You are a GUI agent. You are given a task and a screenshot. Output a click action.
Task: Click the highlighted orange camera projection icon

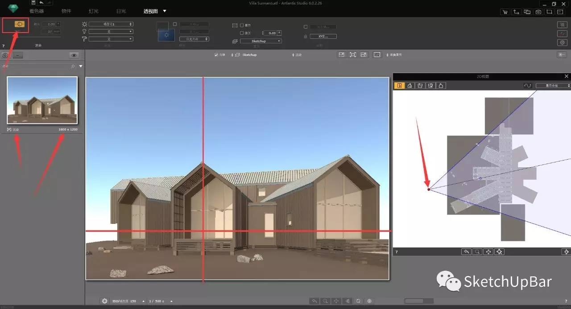pos(19,24)
